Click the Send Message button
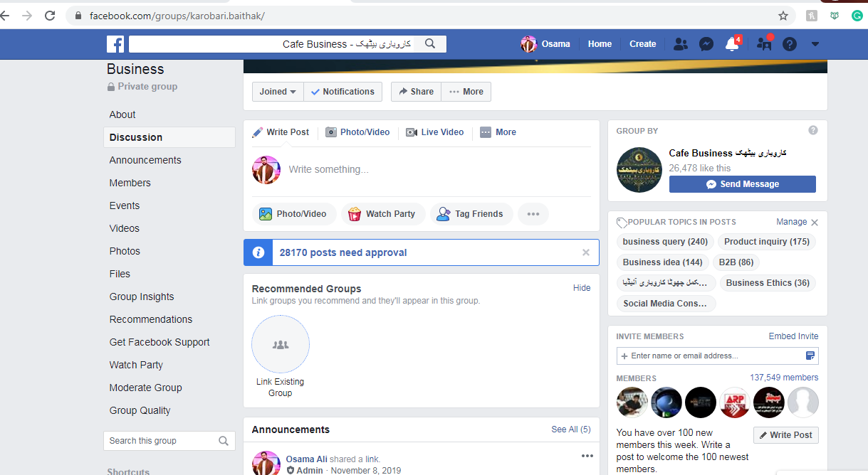The height and width of the screenshot is (475, 868). click(743, 184)
